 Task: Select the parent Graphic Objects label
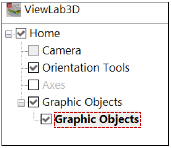82,102
